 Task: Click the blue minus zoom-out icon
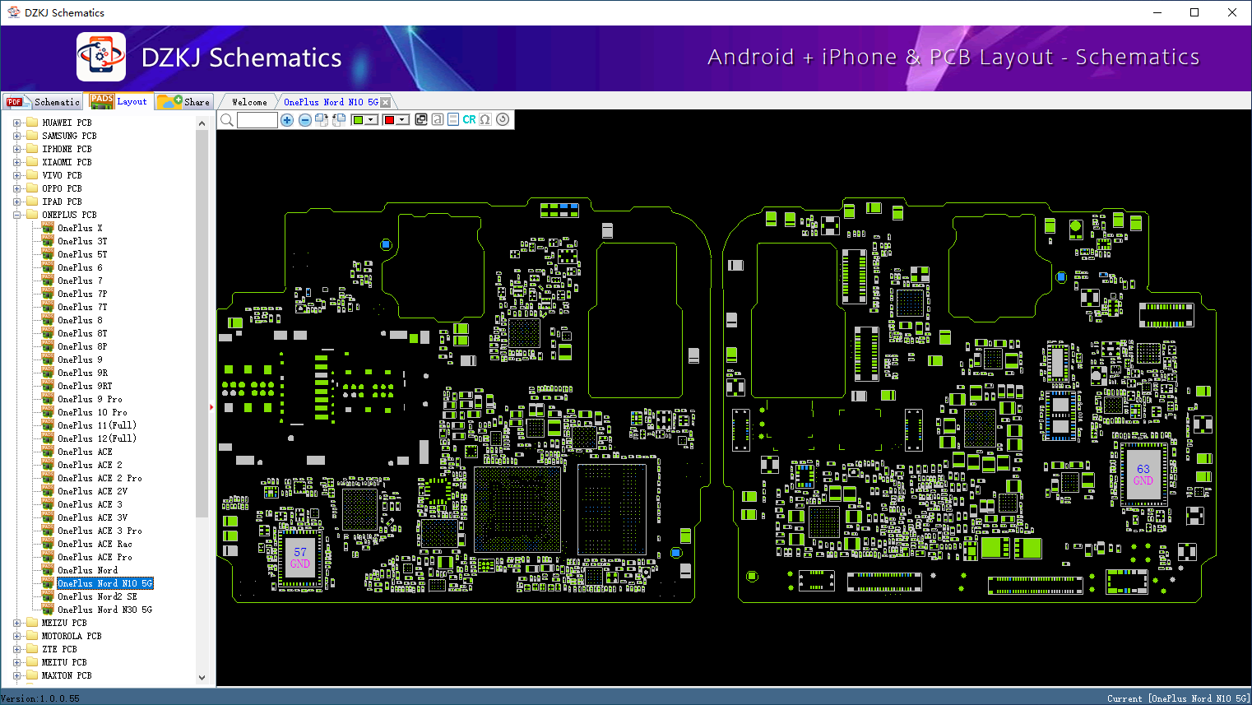click(305, 120)
